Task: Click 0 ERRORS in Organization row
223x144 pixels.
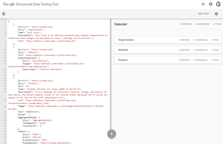Action: click(184, 40)
